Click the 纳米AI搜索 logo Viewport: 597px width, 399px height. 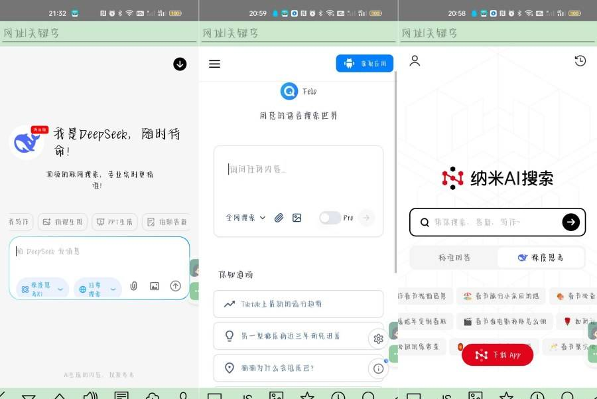tap(497, 178)
